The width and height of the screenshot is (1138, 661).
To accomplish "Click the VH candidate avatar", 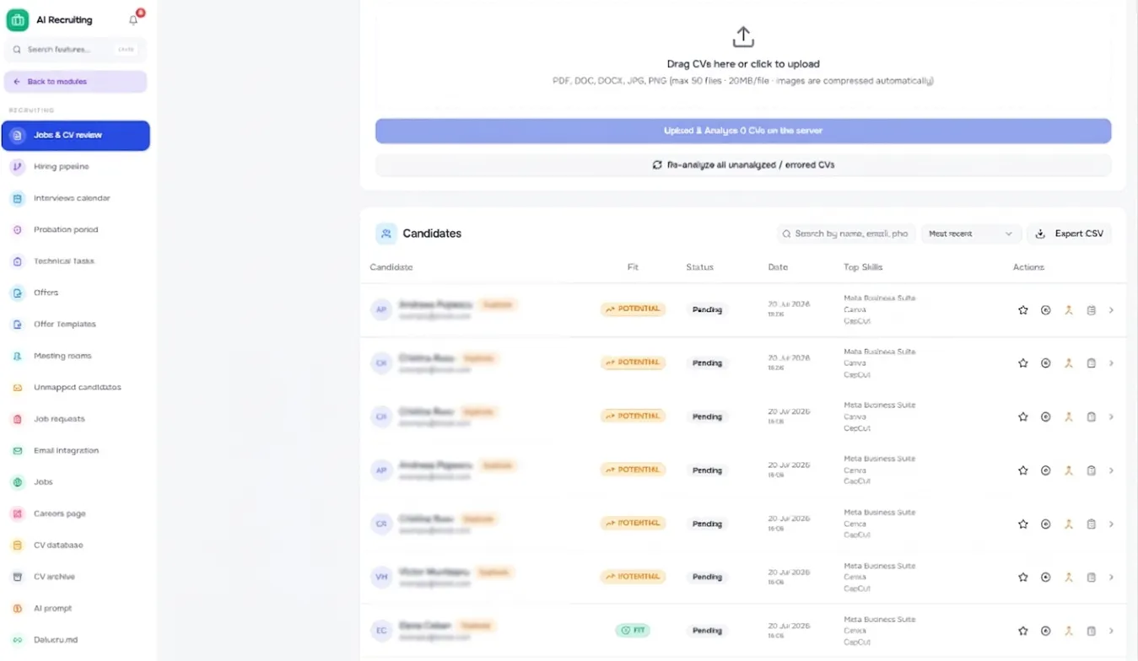I will (x=381, y=578).
